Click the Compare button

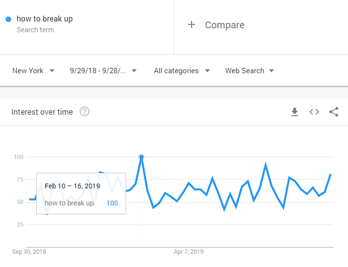pos(224,25)
